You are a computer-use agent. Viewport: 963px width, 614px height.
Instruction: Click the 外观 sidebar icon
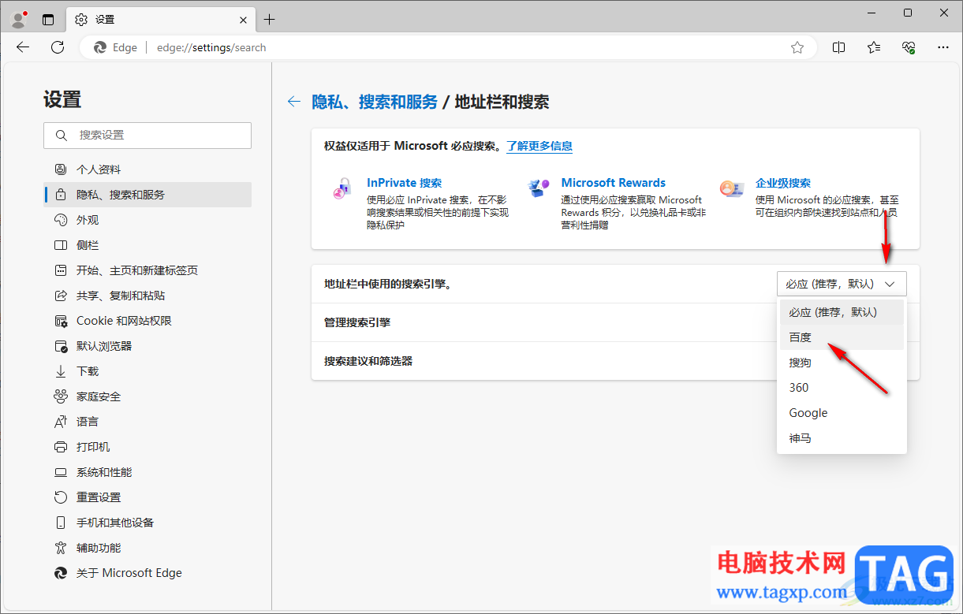point(61,220)
